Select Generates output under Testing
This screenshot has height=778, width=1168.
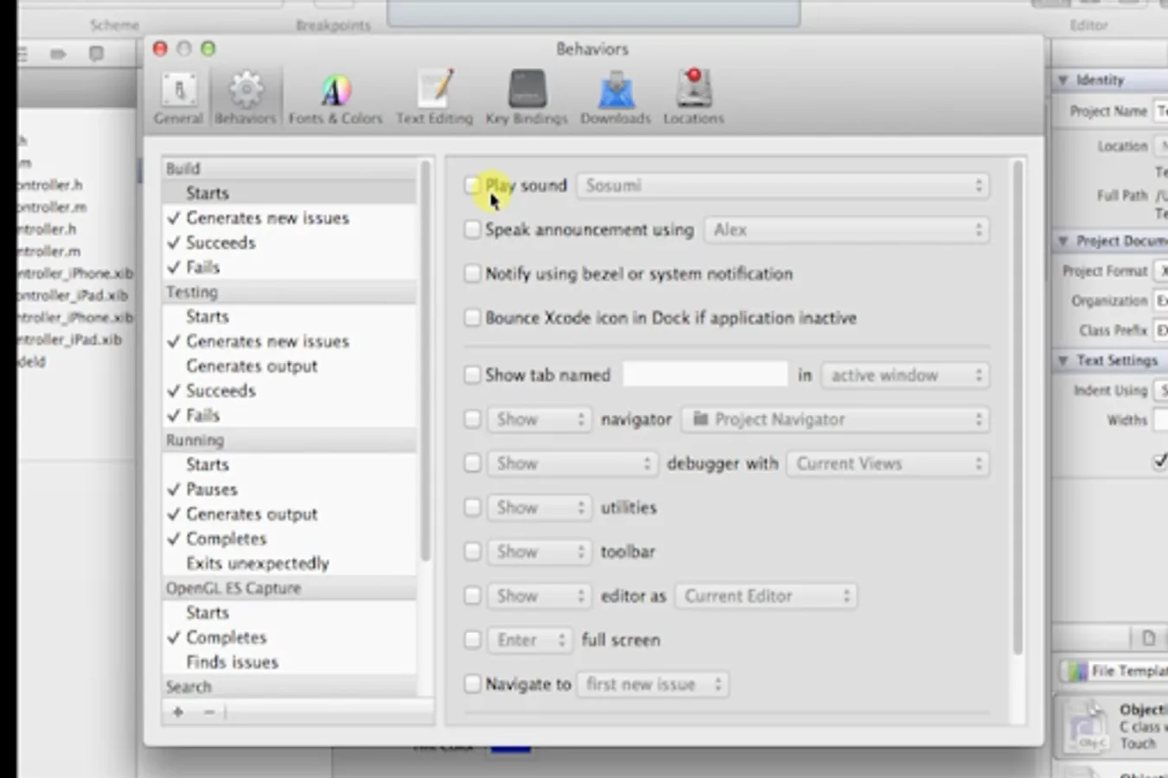(x=290, y=366)
